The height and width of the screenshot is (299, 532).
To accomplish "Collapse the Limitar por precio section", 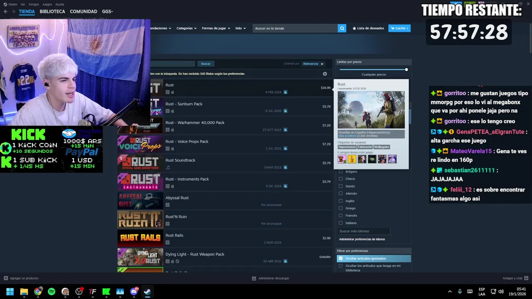I will click(373, 62).
